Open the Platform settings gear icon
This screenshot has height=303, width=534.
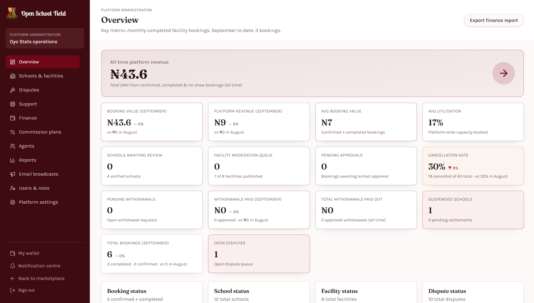[x=13, y=202]
